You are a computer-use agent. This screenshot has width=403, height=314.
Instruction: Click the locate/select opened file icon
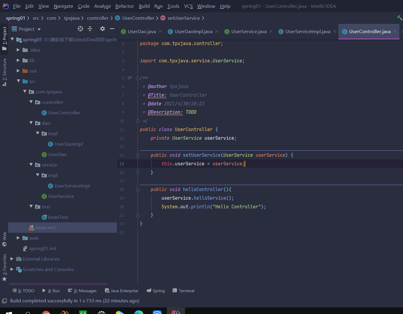pos(80,29)
